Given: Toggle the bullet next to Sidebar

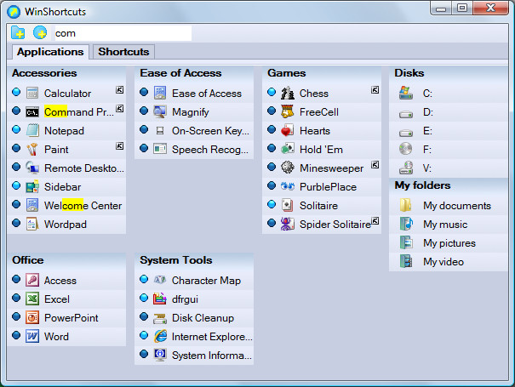Looking at the screenshot, I should [16, 185].
